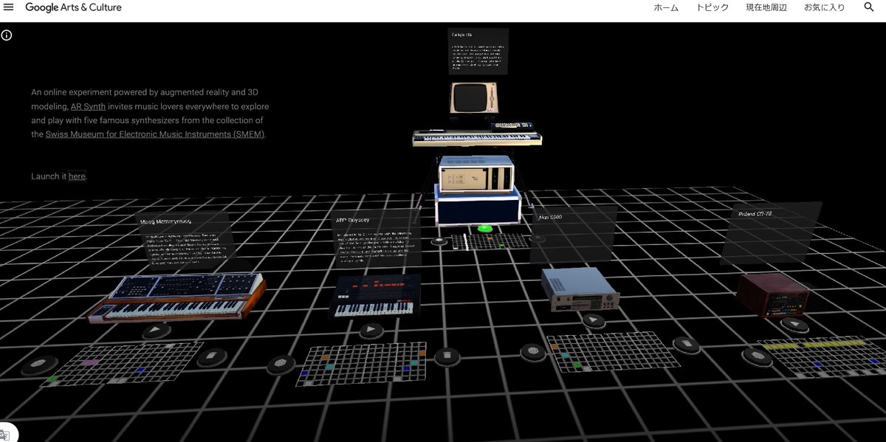This screenshot has width=886, height=442.
Task: Toggle green note in Moog sequencer grid
Action: pos(52,380)
